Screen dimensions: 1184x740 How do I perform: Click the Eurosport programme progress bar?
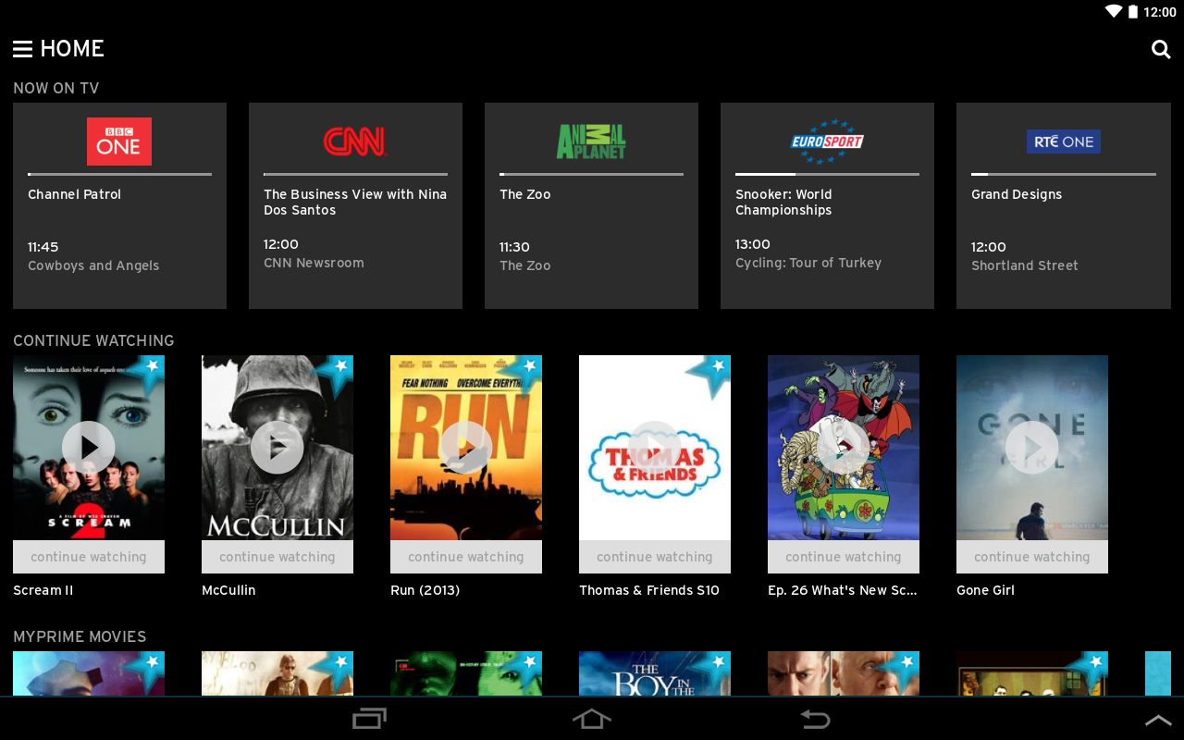[827, 174]
